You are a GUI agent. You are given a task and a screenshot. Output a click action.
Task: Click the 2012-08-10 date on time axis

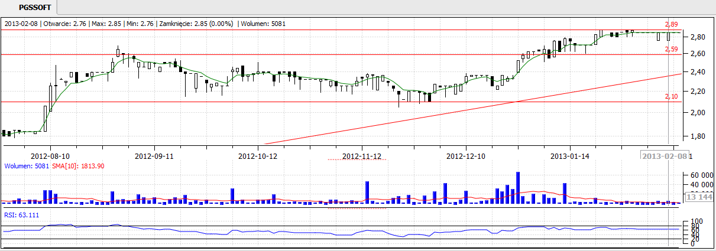tap(50, 157)
